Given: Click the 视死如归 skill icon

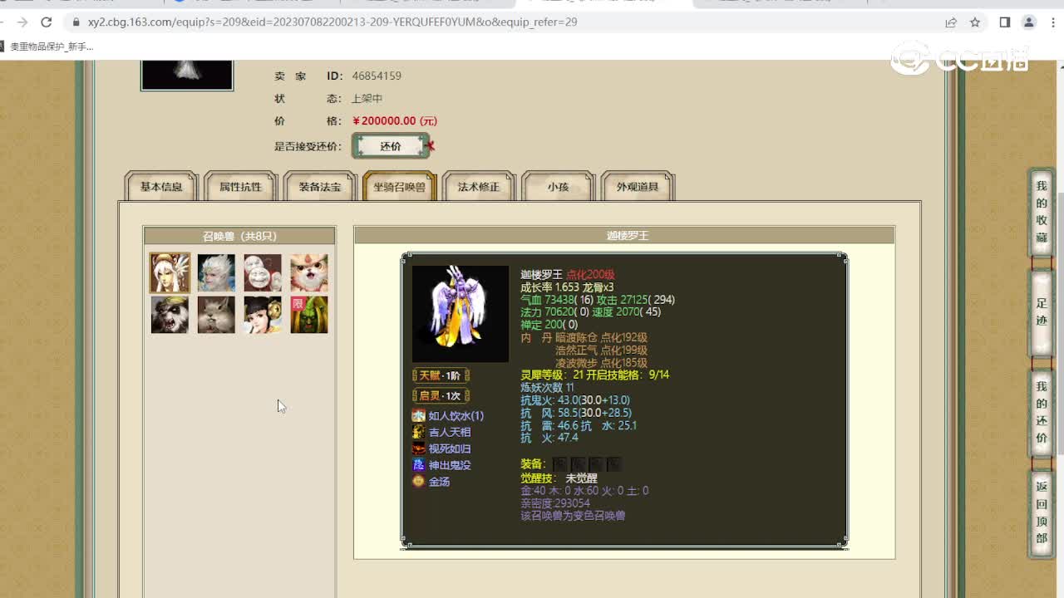Looking at the screenshot, I should tap(418, 448).
